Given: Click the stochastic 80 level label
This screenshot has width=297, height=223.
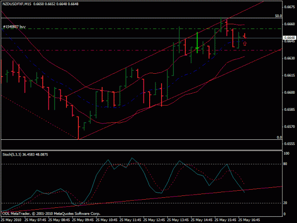Looking at the screenshot, I should [285, 164].
